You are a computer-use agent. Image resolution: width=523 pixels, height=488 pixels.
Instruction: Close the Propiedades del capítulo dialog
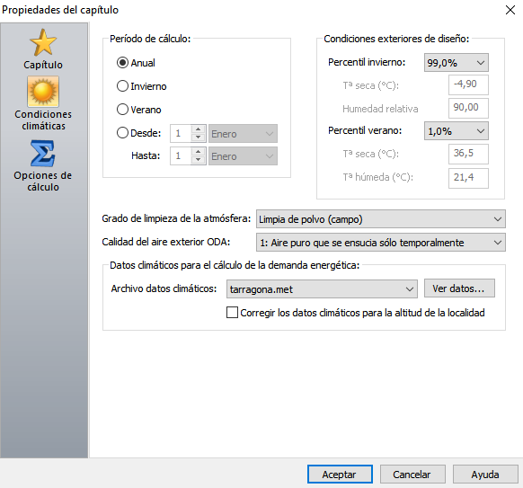click(x=510, y=10)
